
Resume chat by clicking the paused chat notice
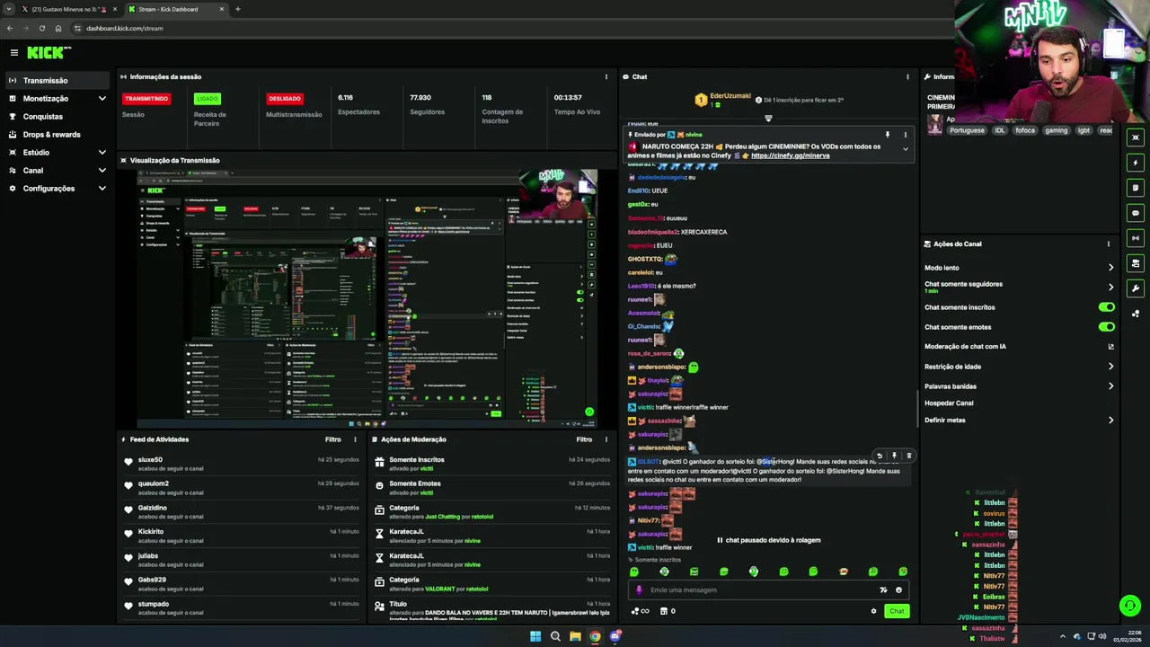[769, 540]
